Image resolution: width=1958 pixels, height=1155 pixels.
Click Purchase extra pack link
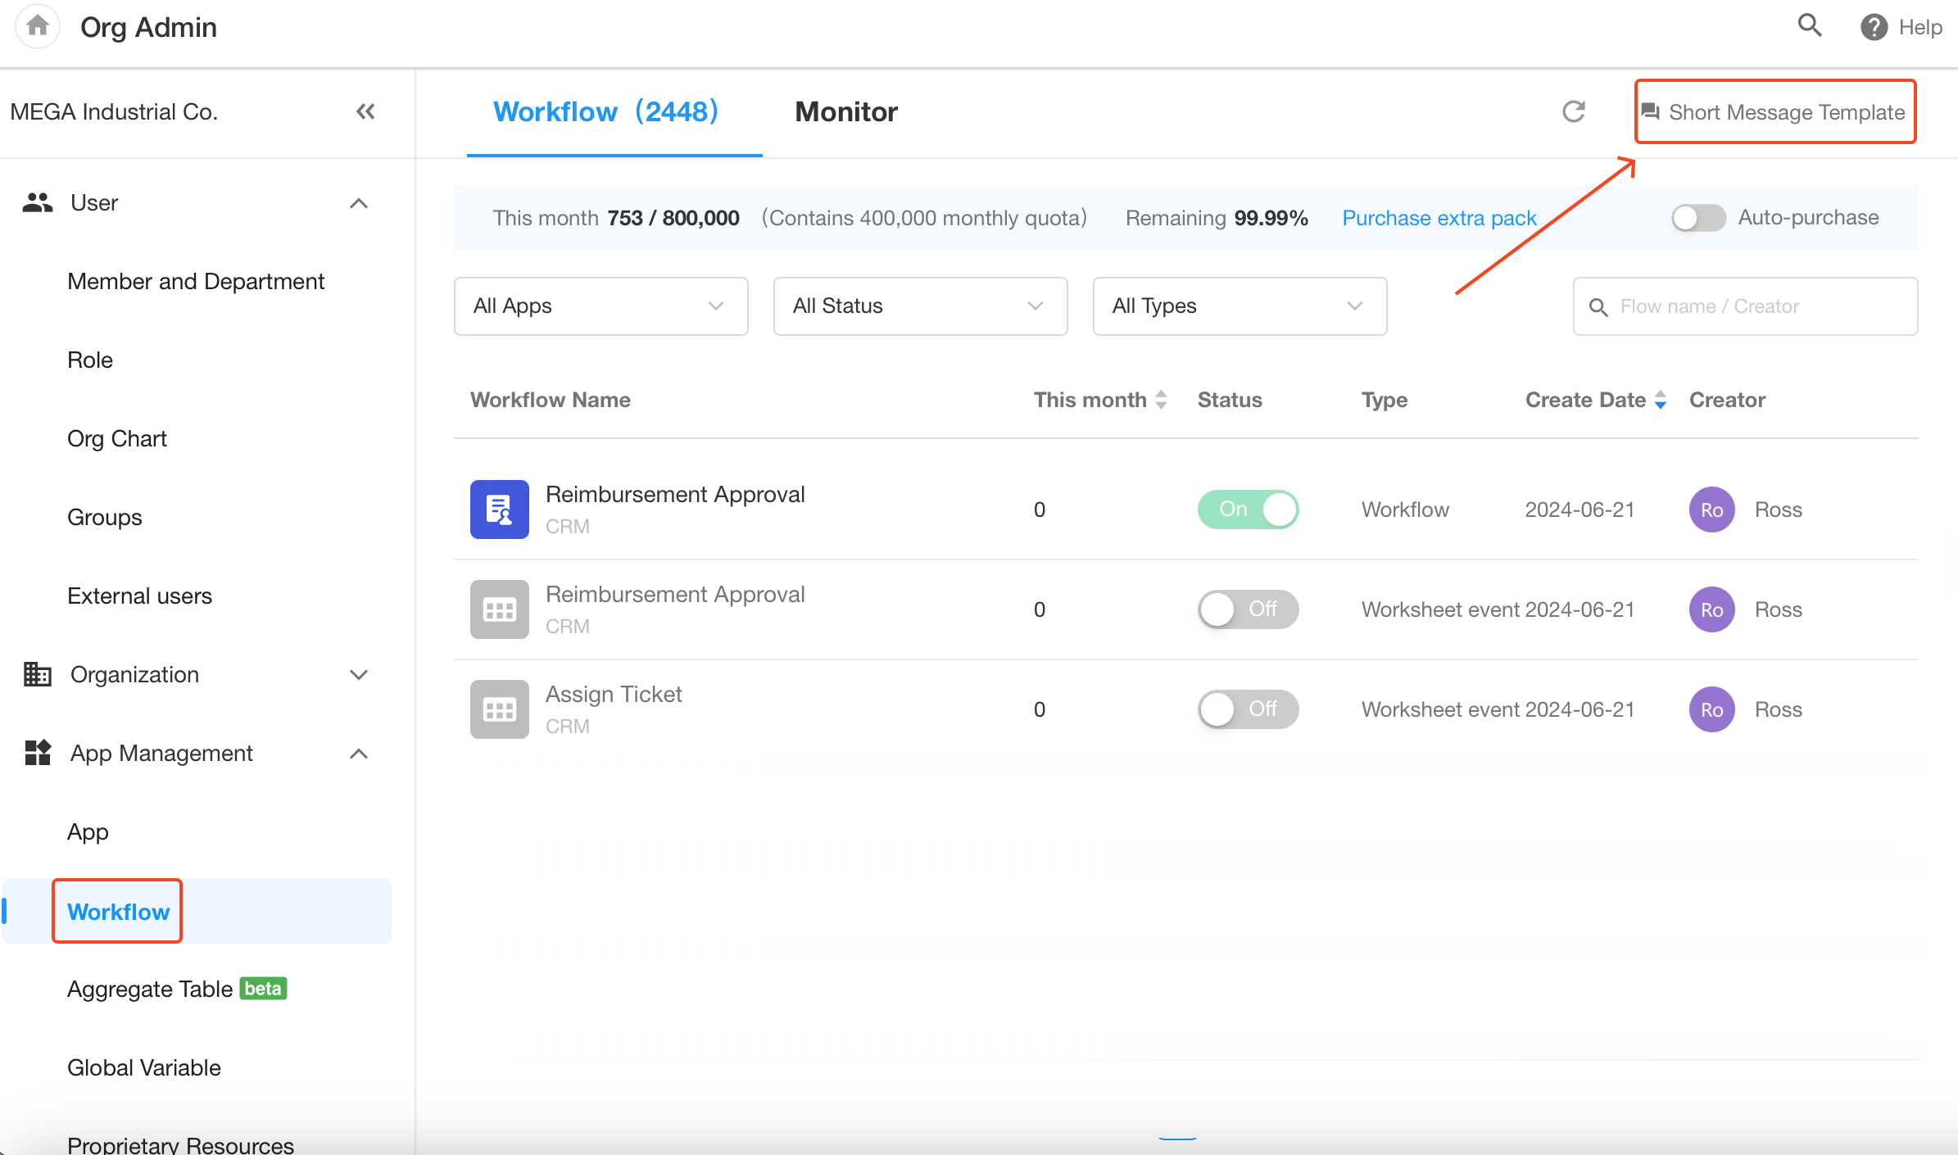pos(1439,218)
